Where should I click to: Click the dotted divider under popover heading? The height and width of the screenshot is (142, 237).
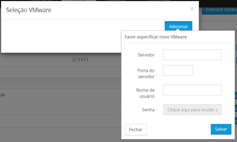tap(178, 43)
